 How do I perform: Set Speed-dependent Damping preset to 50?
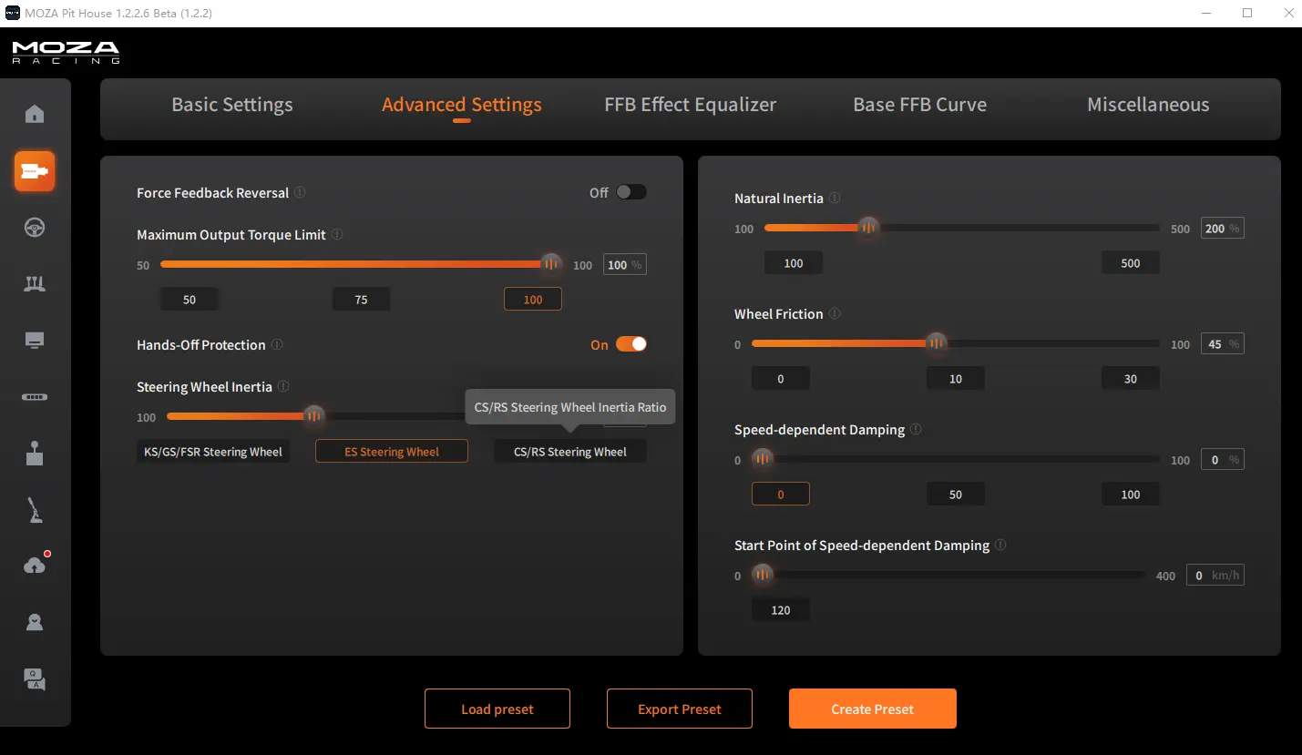tap(956, 495)
